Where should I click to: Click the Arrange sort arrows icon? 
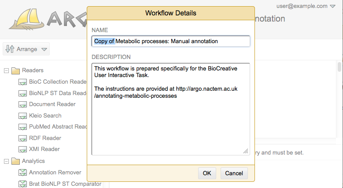tap(10, 49)
